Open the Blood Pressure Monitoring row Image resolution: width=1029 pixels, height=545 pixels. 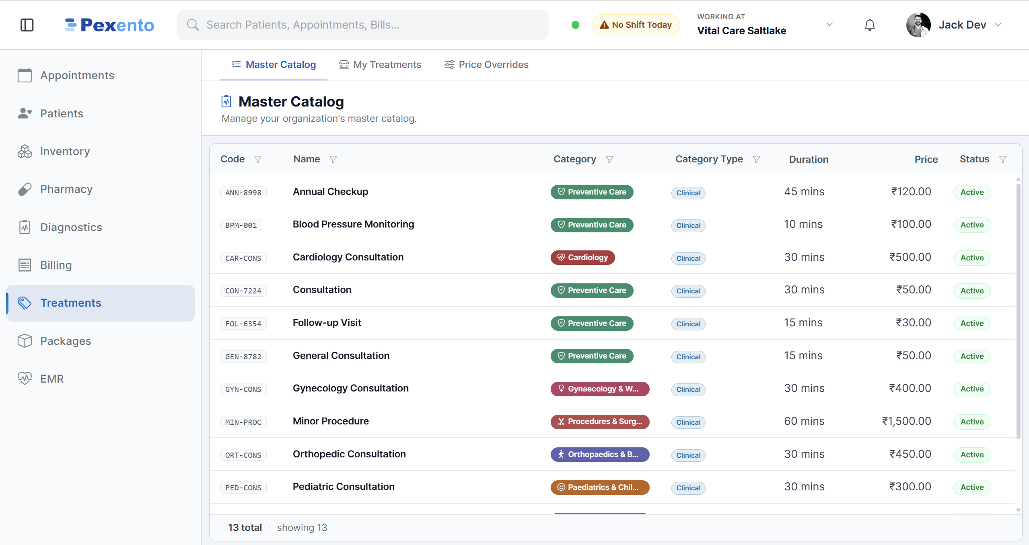[612, 225]
